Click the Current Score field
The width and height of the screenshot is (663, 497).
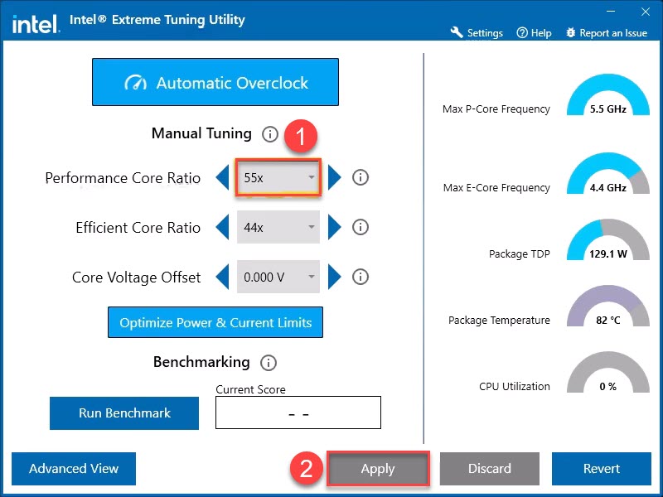298,413
